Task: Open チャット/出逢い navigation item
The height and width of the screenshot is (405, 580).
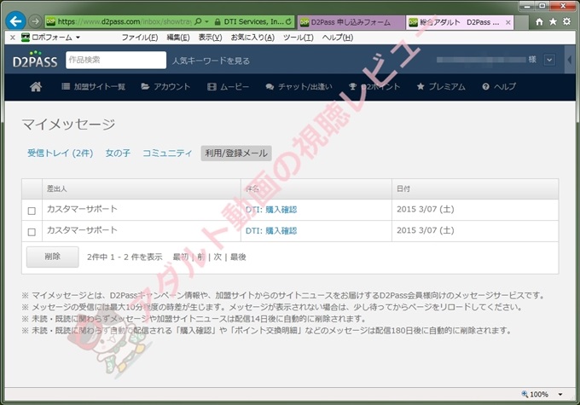Action: click(x=299, y=87)
